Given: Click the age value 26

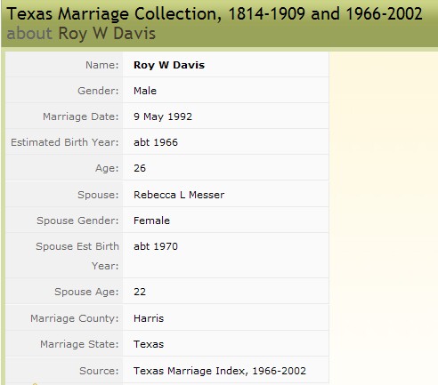Looking at the screenshot, I should pos(140,168).
